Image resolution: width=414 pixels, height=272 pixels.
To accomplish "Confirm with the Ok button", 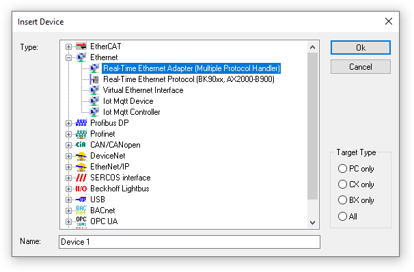I will tap(361, 48).
